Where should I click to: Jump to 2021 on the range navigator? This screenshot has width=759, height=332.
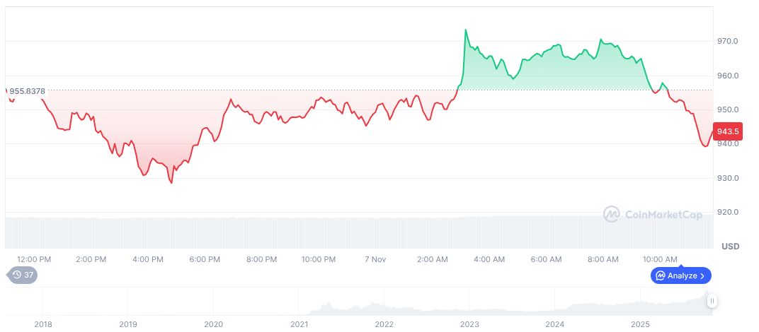[299, 324]
